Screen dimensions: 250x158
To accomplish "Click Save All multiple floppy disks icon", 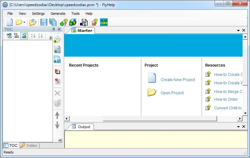I will 53,22.
